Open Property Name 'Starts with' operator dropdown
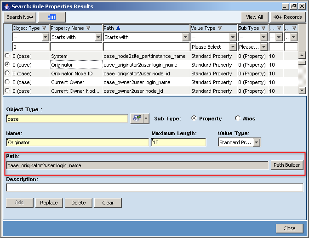Screen dimensions: 309x238 coord(98,37)
